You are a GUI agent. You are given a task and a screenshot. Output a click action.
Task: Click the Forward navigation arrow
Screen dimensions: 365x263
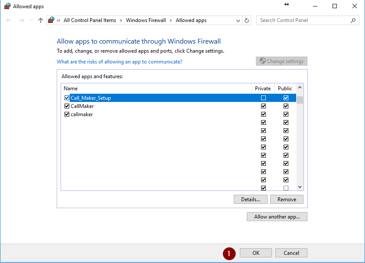pos(21,20)
